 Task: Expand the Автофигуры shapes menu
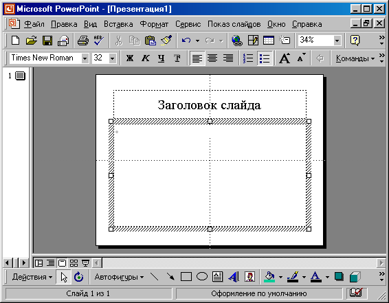point(119,277)
